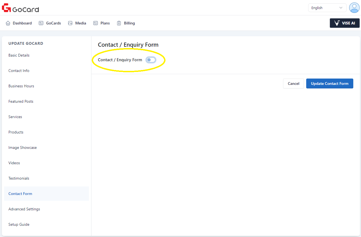Open the Setup Guide link

pyautogui.click(x=19, y=224)
